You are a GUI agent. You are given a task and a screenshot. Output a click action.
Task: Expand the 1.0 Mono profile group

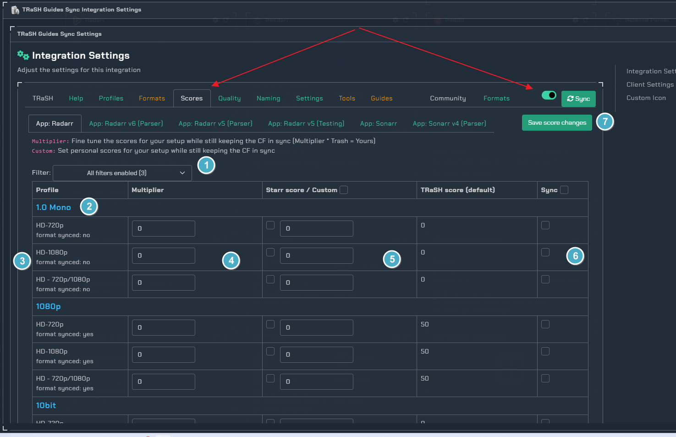(x=53, y=207)
